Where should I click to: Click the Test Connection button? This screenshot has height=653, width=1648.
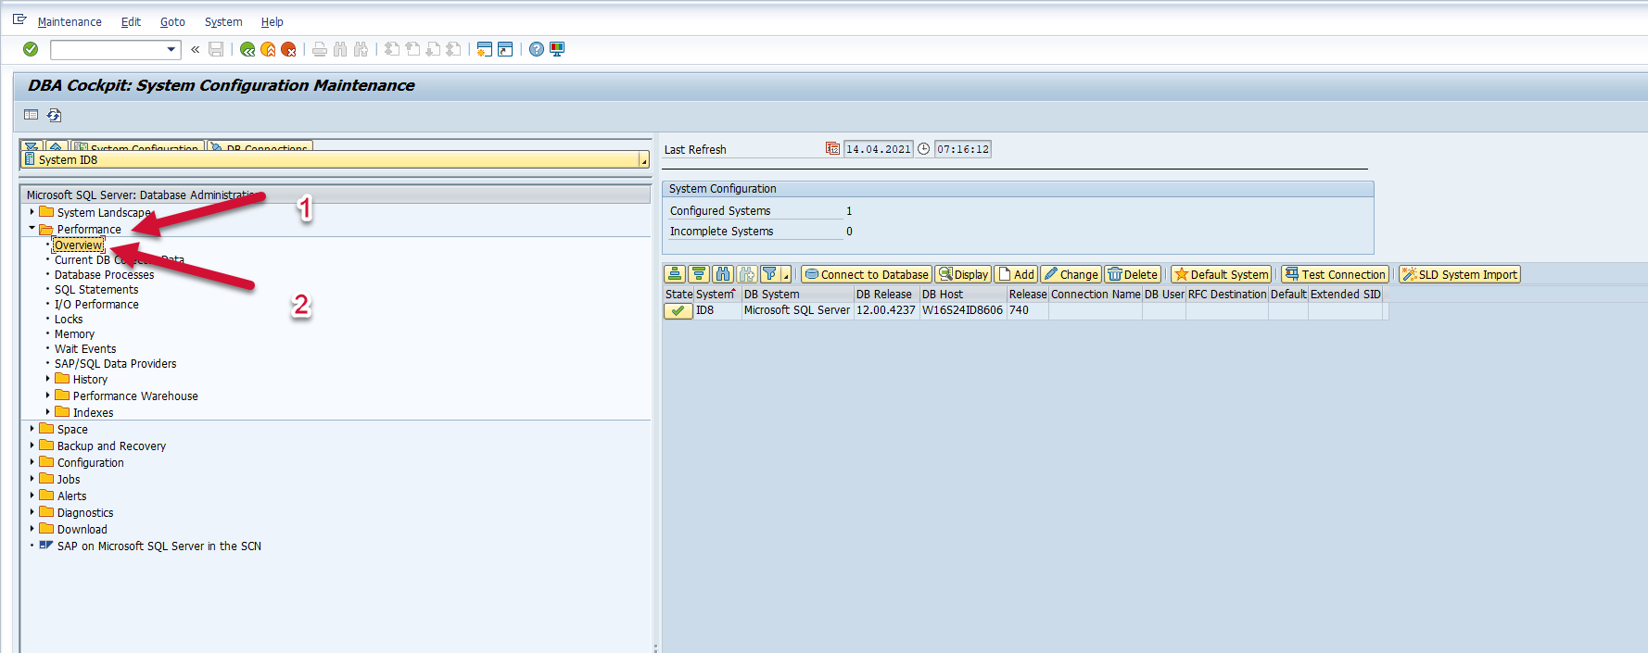1335,274
